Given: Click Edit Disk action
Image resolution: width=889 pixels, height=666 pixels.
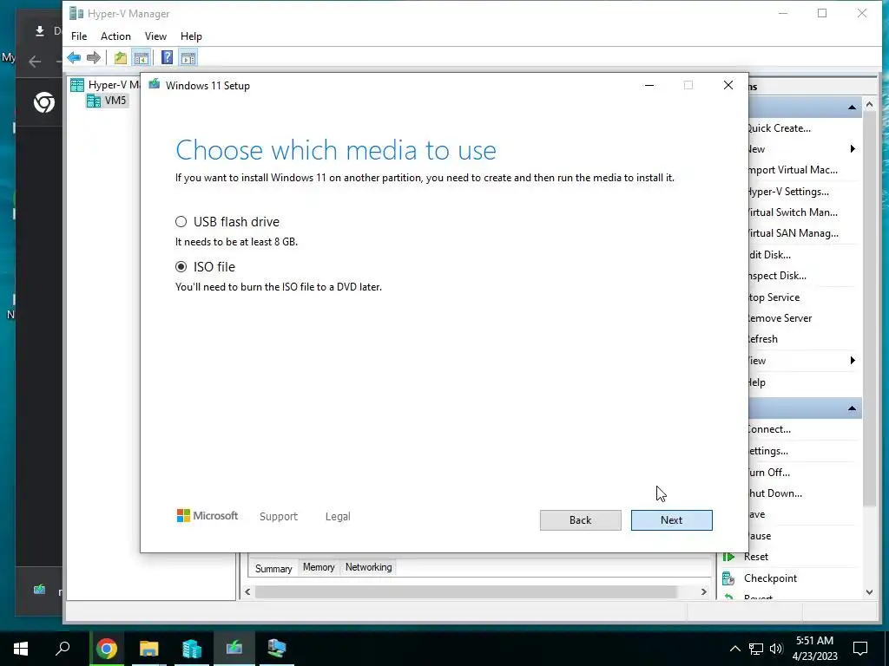Looking at the screenshot, I should pyautogui.click(x=769, y=255).
